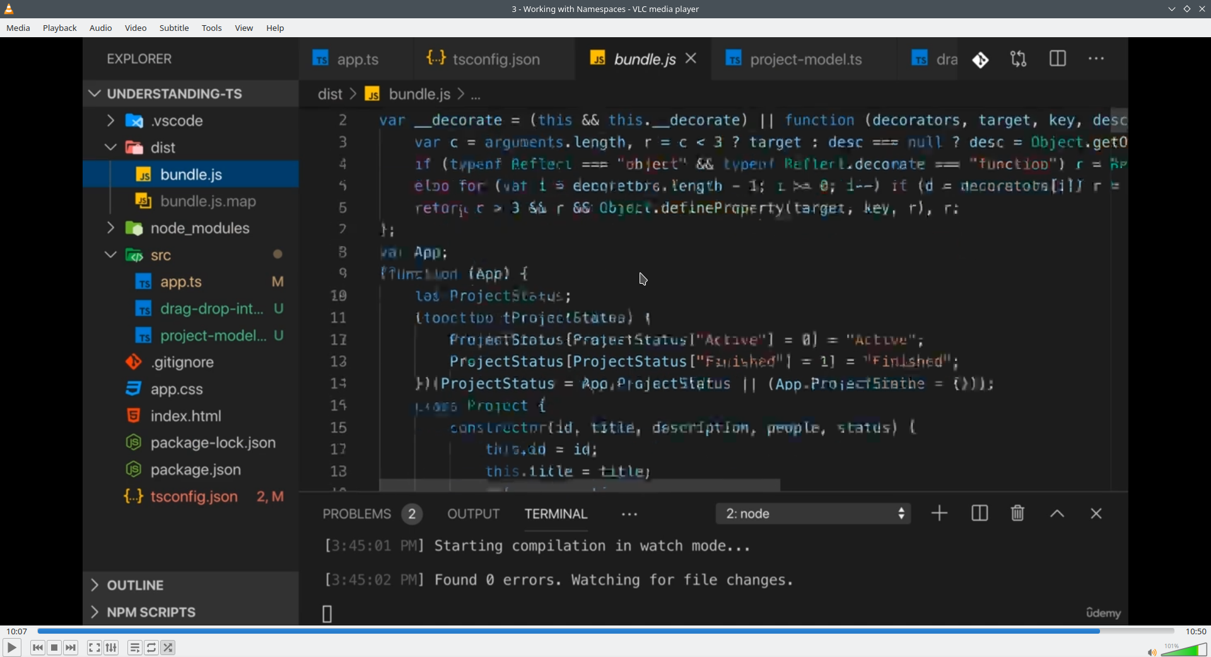Image resolution: width=1211 pixels, height=657 pixels.
Task: Open the Media menu
Action: click(x=18, y=28)
